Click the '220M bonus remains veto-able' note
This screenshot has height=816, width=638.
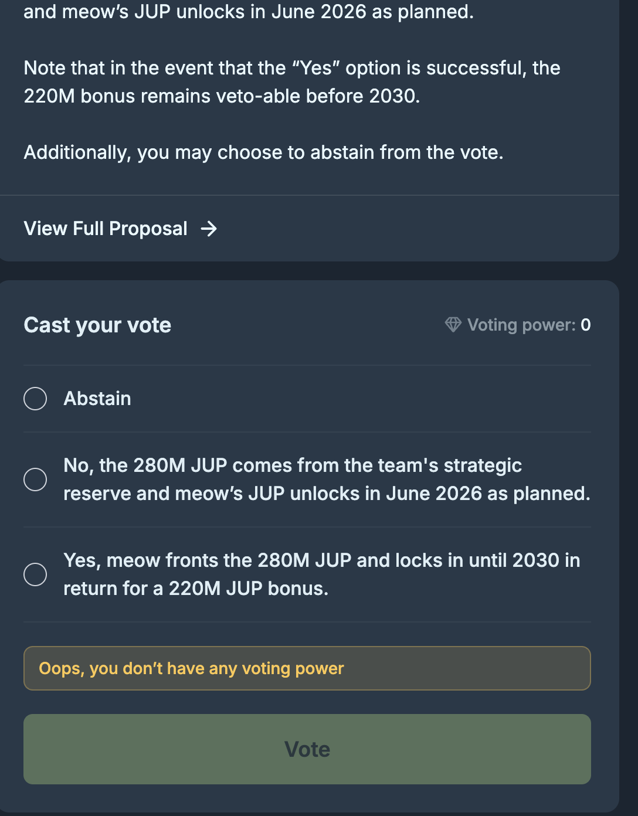click(x=222, y=96)
